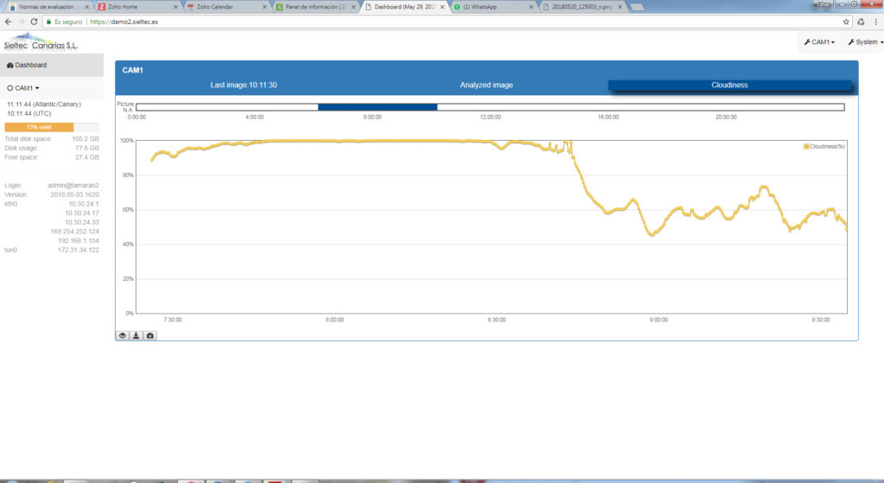This screenshot has width=884, height=483.
Task: Switch to Zoho Calendar browser tab
Action: tap(225, 7)
